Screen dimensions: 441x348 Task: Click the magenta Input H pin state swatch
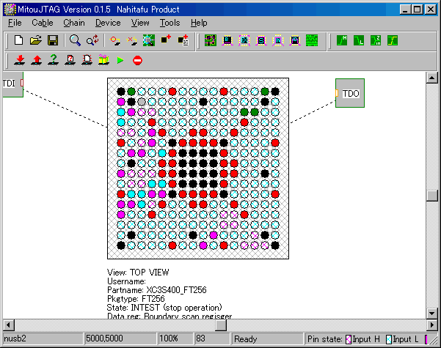pos(349,339)
